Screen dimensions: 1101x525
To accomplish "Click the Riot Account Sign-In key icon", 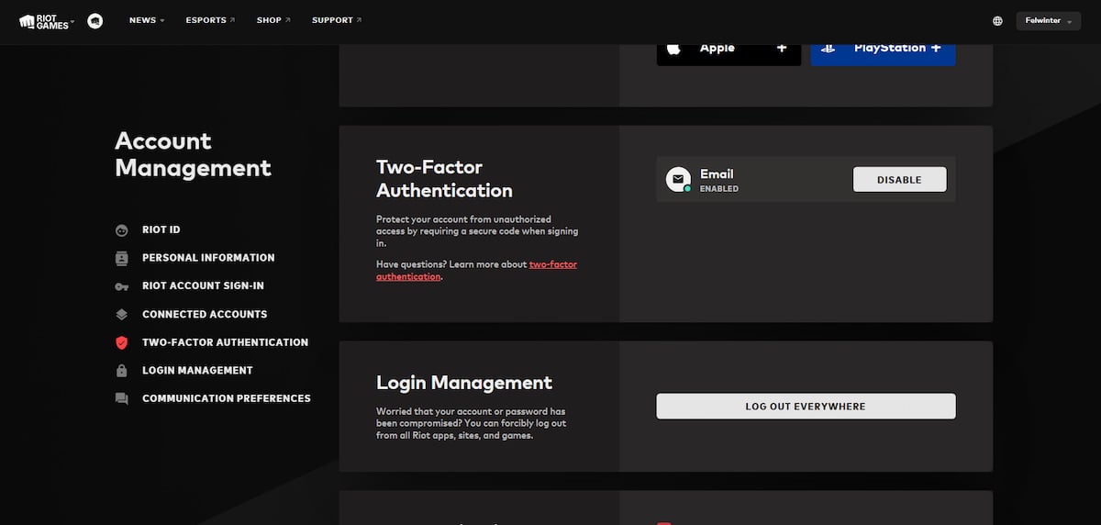I will tap(121, 286).
